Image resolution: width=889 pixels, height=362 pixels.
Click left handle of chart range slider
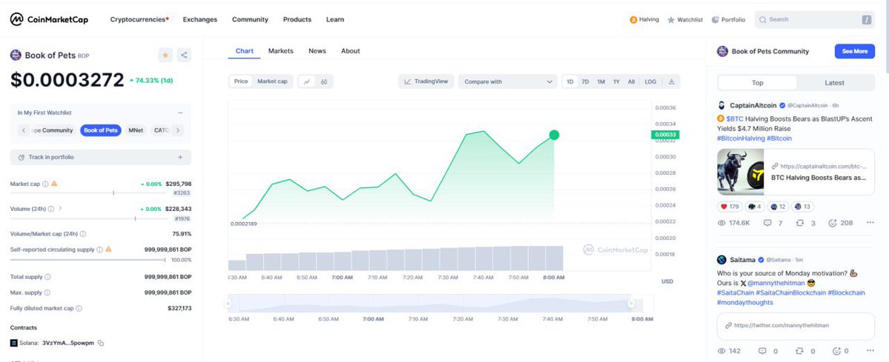(x=229, y=303)
